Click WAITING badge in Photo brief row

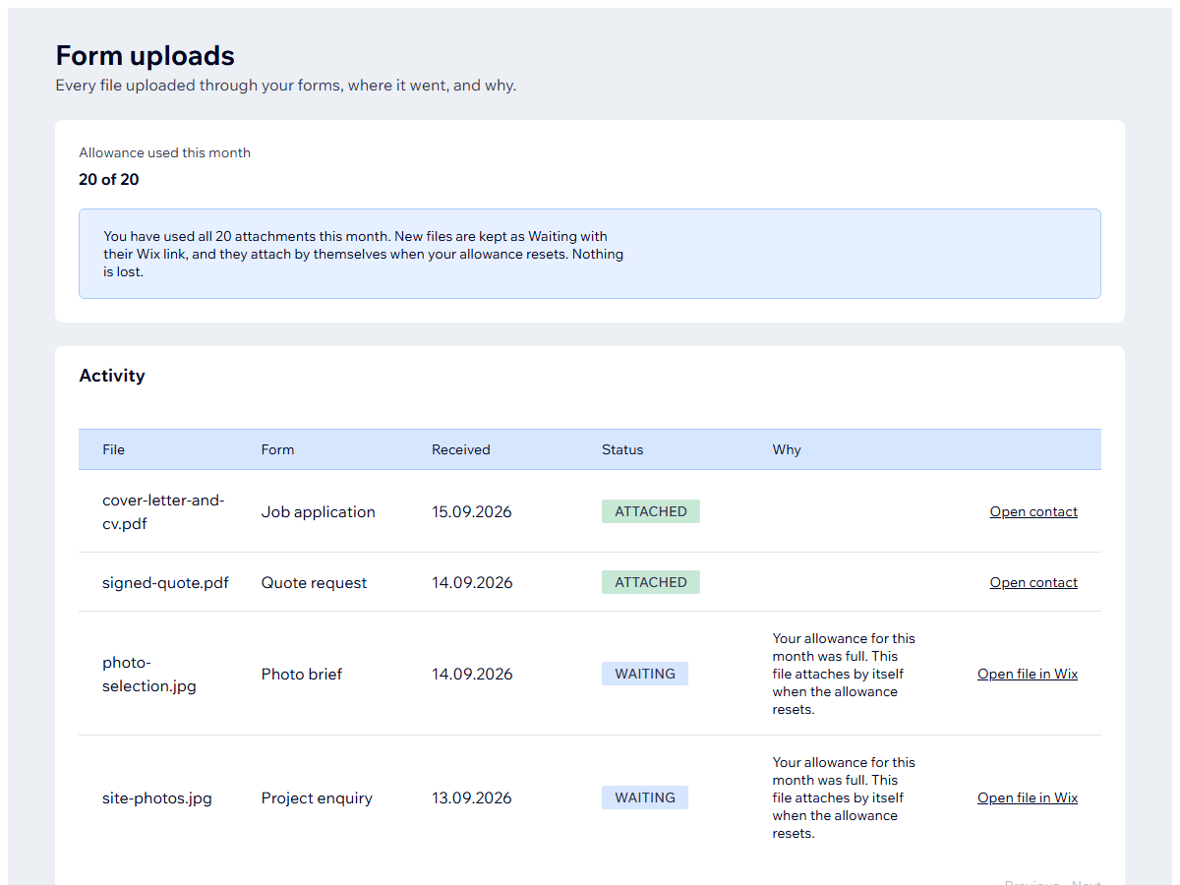coord(645,674)
